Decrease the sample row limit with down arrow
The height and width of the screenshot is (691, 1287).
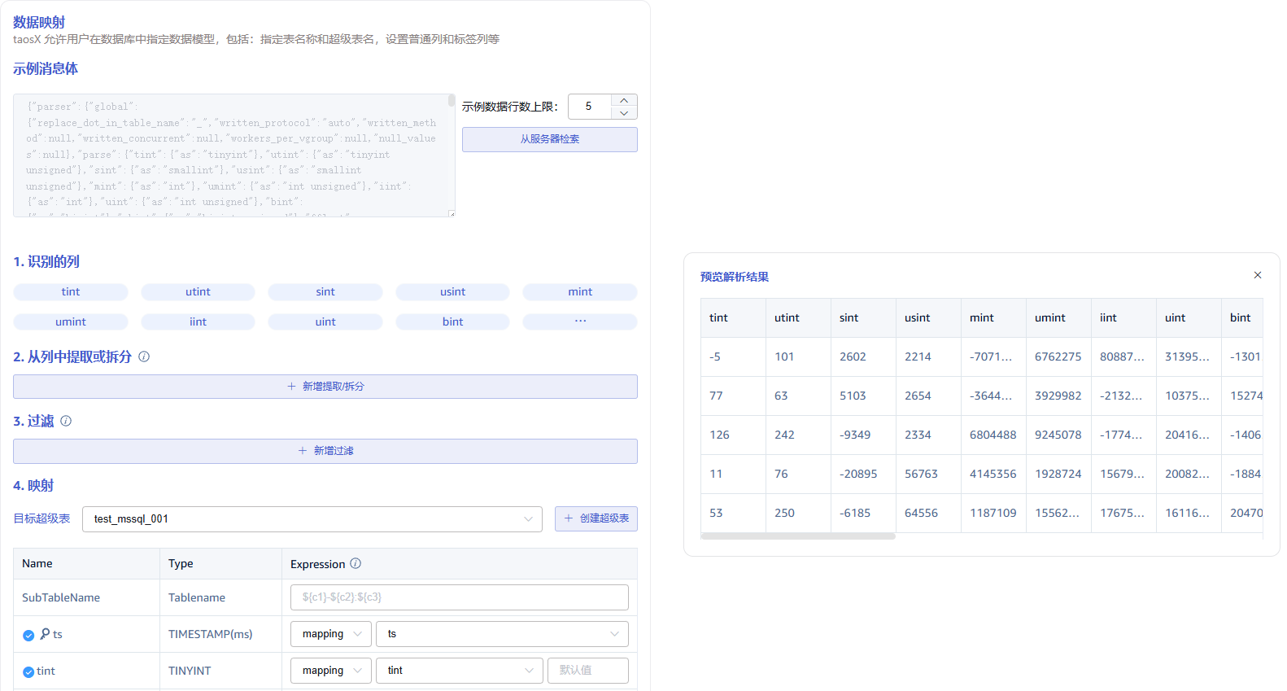(624, 113)
